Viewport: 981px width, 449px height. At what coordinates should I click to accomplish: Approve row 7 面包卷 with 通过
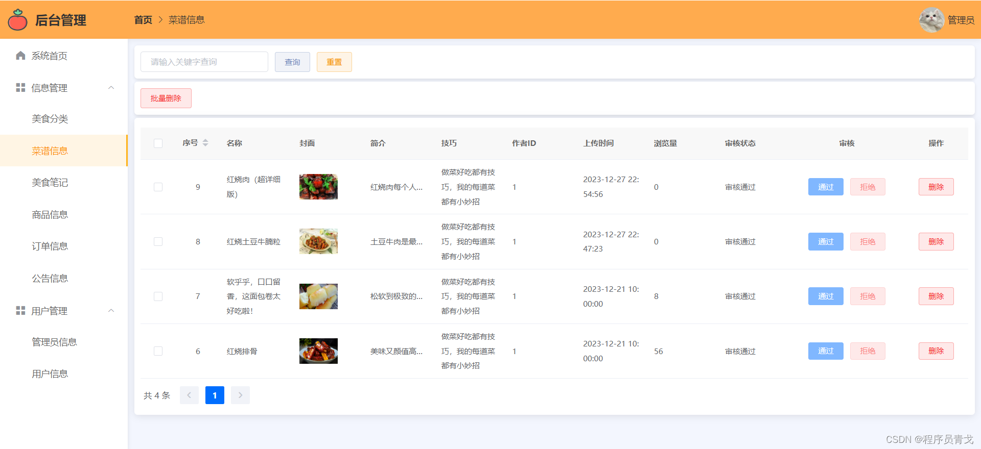pyautogui.click(x=826, y=296)
